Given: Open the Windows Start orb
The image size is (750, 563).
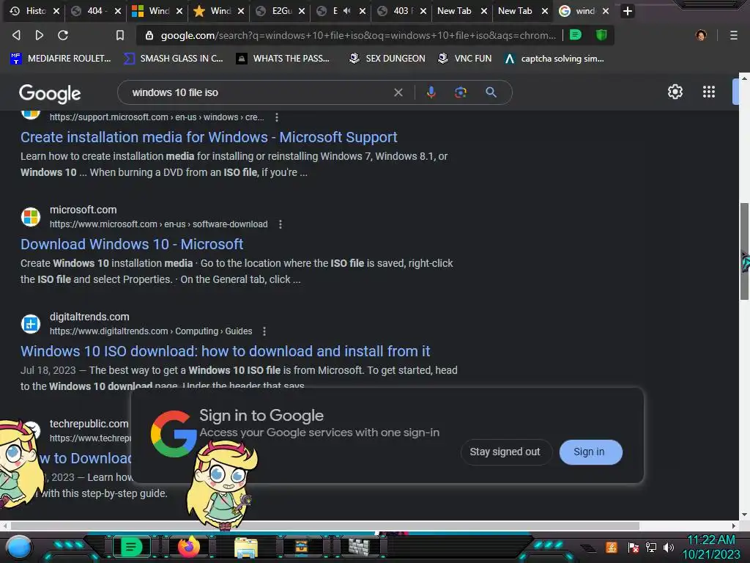Looking at the screenshot, I should tap(19, 547).
